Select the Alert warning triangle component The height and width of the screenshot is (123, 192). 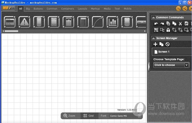24,22
